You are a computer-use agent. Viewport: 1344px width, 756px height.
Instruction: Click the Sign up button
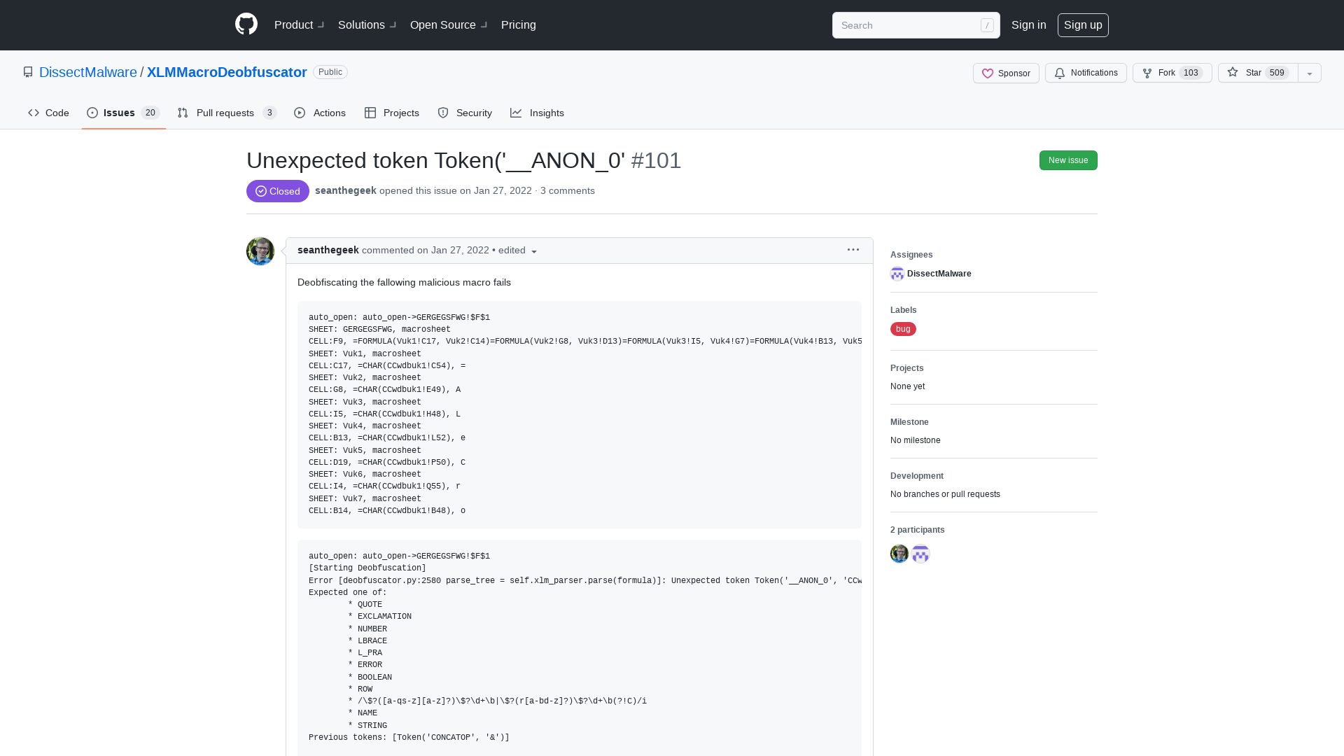pyautogui.click(x=1083, y=24)
